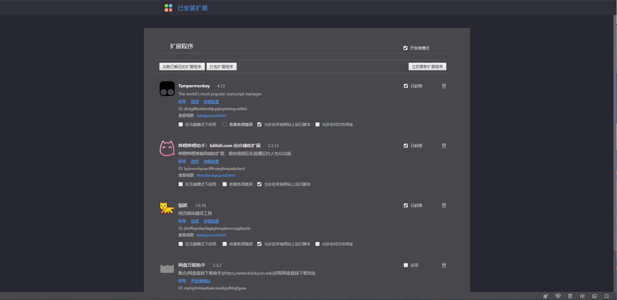Check 在无痕模式下启用 for 猫抓

[181, 244]
